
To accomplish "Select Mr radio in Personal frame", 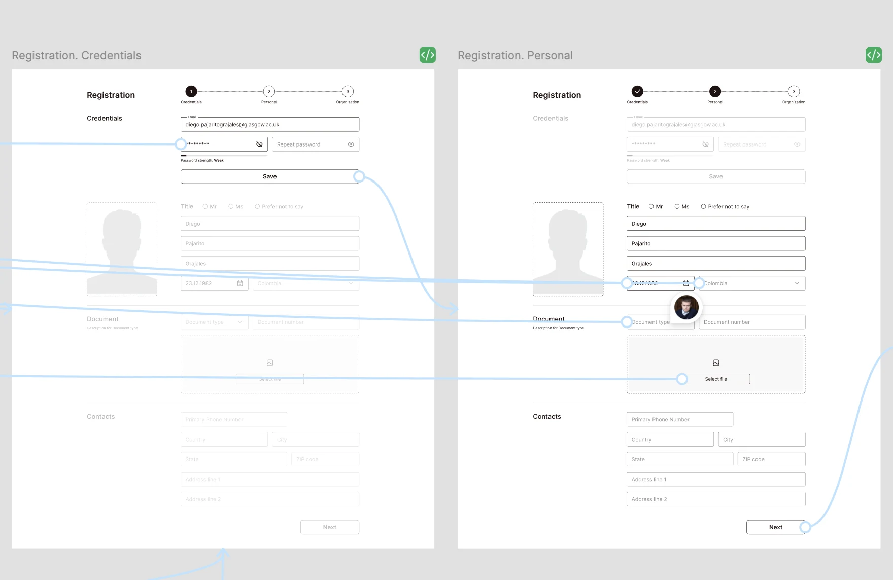I will tap(651, 206).
